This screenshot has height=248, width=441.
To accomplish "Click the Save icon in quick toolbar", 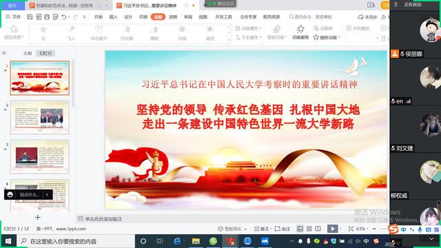I will point(30,17).
